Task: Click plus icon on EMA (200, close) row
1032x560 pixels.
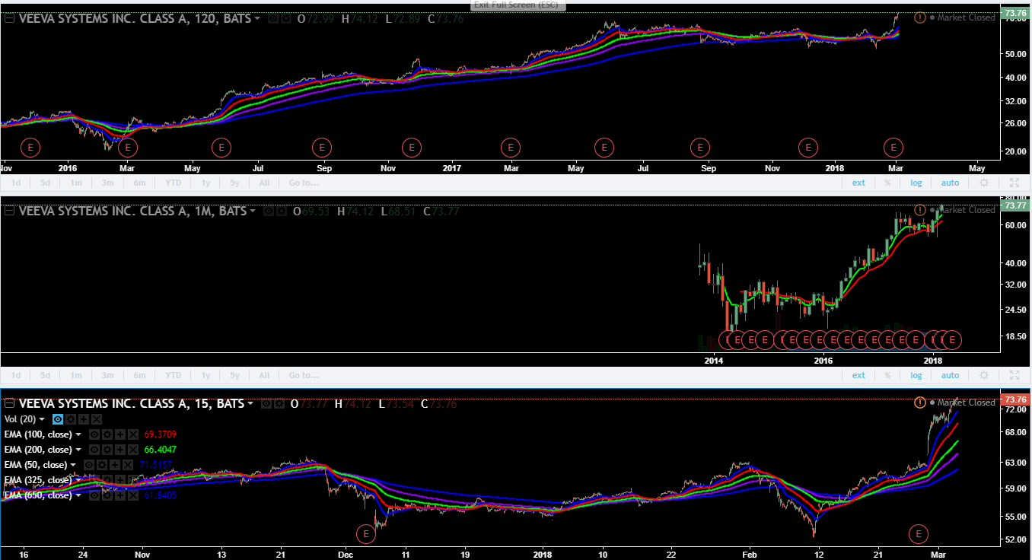Action: [x=120, y=450]
